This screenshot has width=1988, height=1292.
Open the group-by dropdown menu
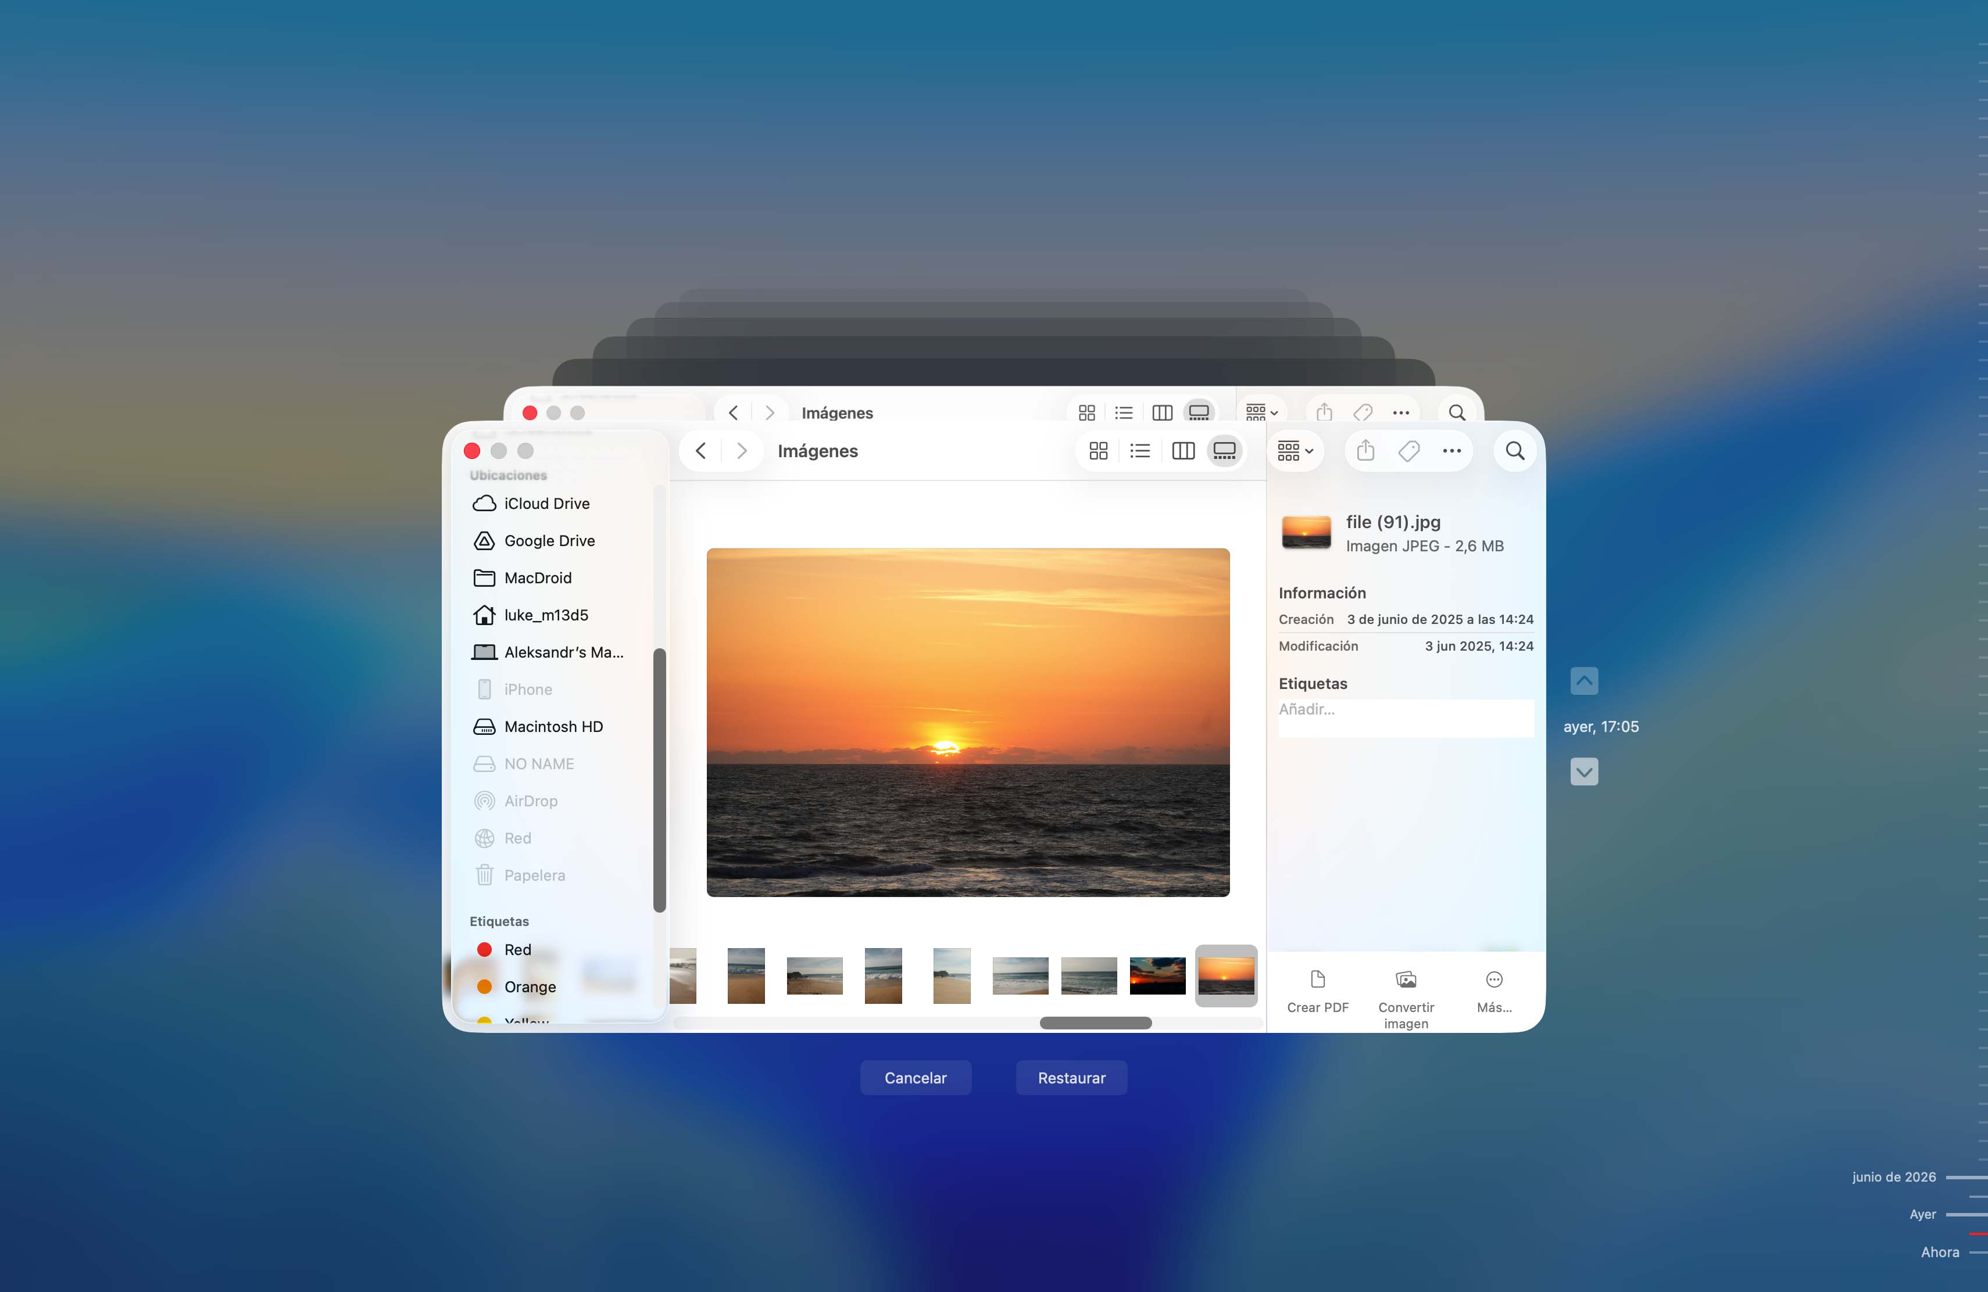tap(1296, 451)
